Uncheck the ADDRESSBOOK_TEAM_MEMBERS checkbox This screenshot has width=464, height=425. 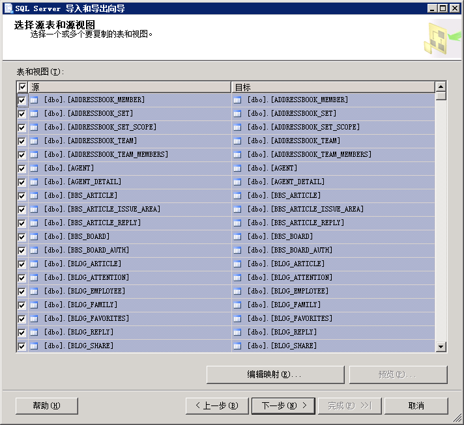[x=22, y=155]
